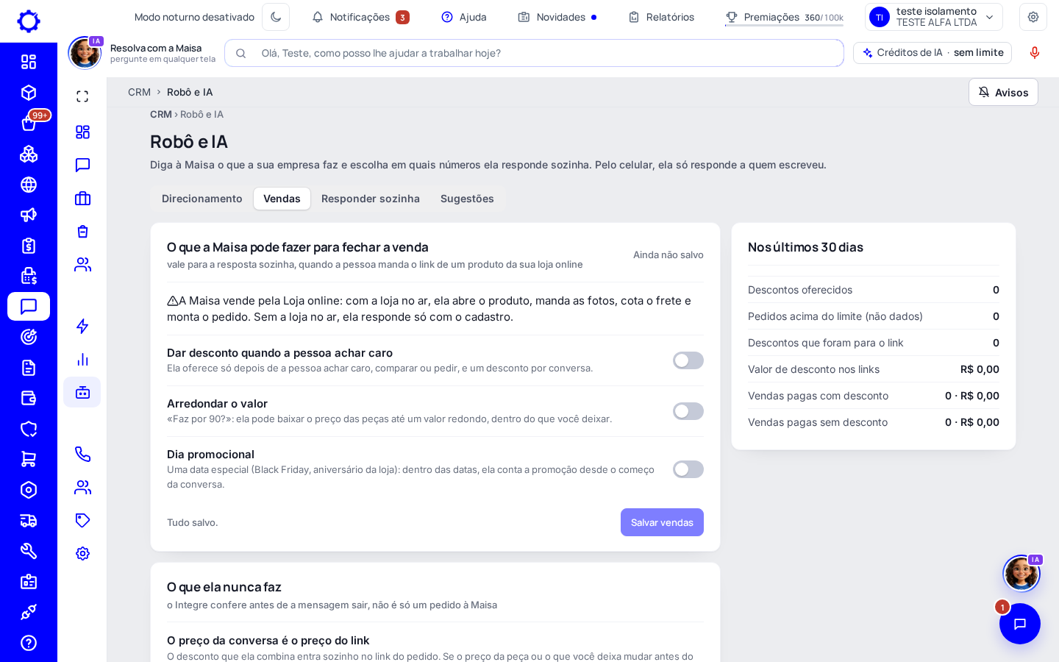Select the tag icon in the CRM sidebar
Image resolution: width=1059 pixels, height=662 pixels.
82,520
